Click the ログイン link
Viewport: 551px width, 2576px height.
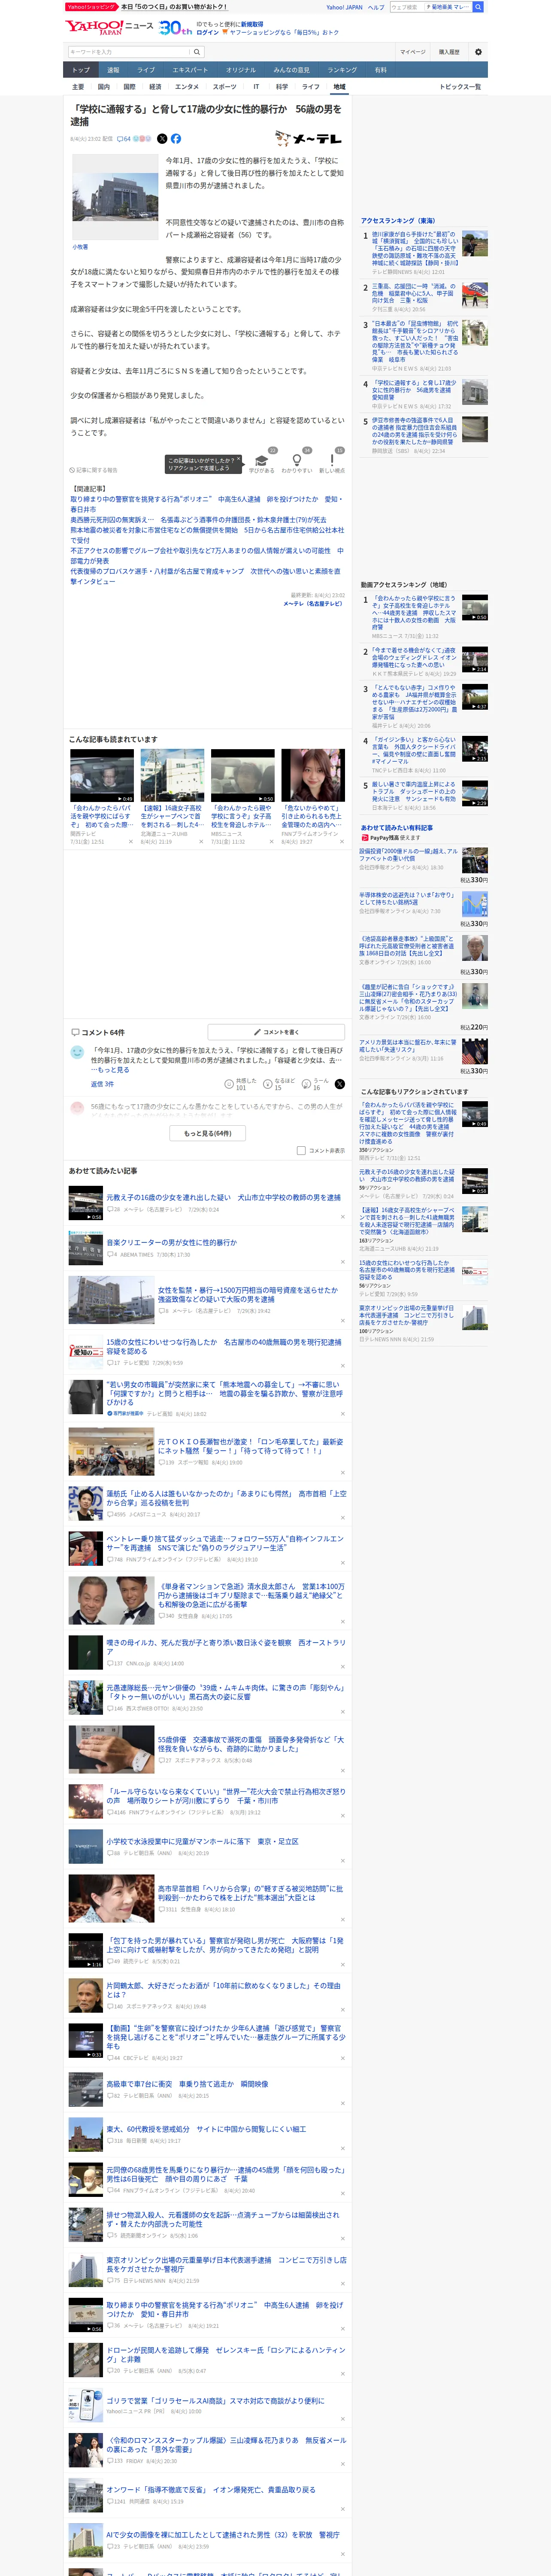click(208, 32)
